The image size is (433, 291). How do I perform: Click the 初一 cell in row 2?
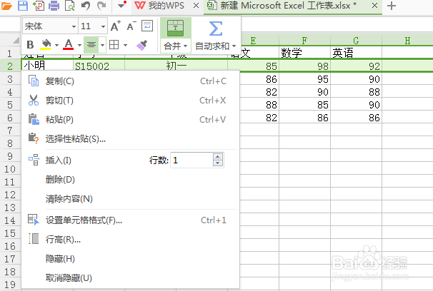176,66
